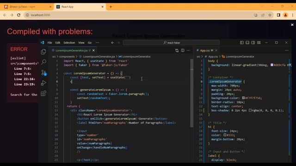Click 'Compiled with problems:' heading

[50, 31]
